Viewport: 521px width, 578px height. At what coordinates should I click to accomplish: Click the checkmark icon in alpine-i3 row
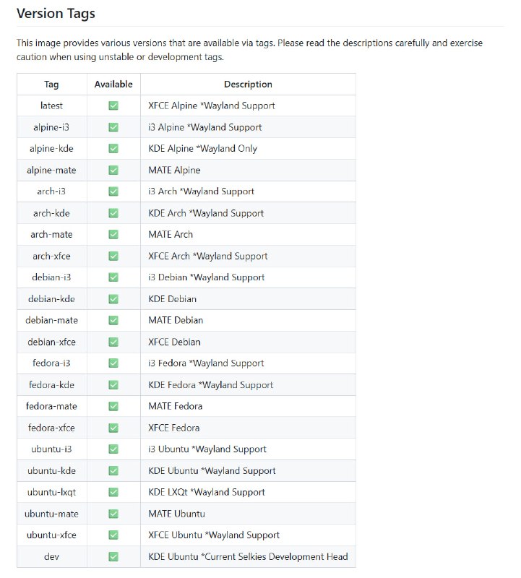pos(113,127)
